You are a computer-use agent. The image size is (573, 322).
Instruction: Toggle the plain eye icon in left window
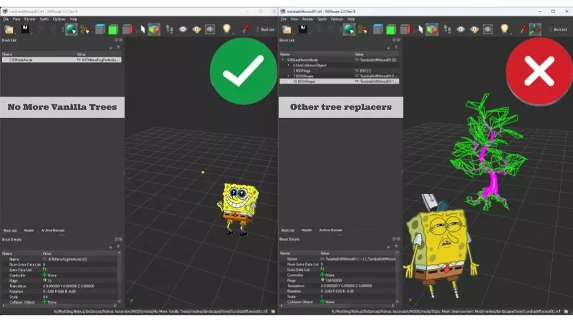(183, 29)
